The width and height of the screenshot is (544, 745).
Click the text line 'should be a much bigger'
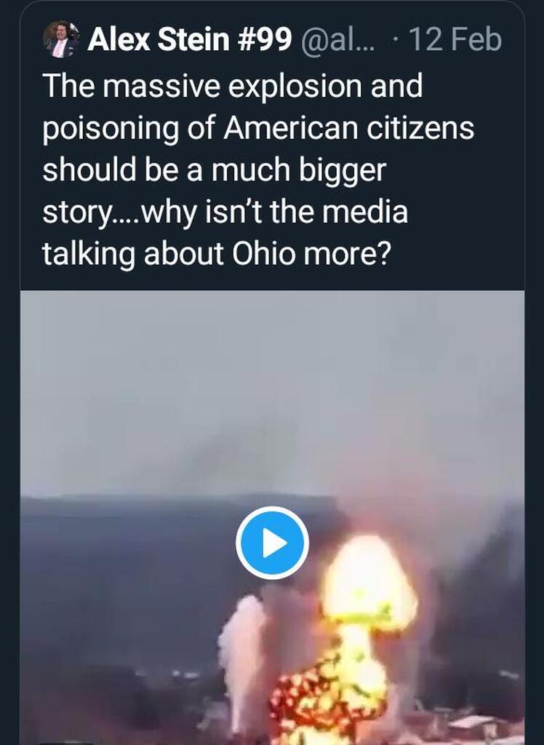coord(215,171)
